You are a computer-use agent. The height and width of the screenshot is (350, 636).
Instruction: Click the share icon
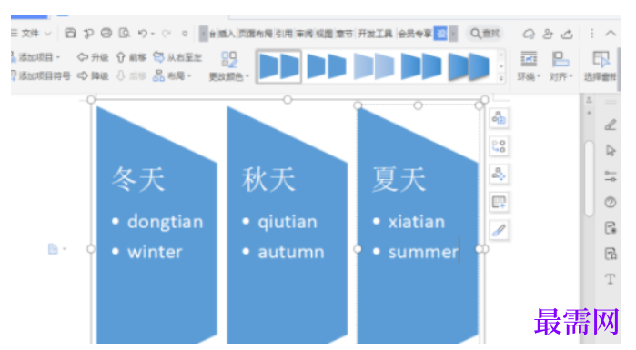coord(567,34)
